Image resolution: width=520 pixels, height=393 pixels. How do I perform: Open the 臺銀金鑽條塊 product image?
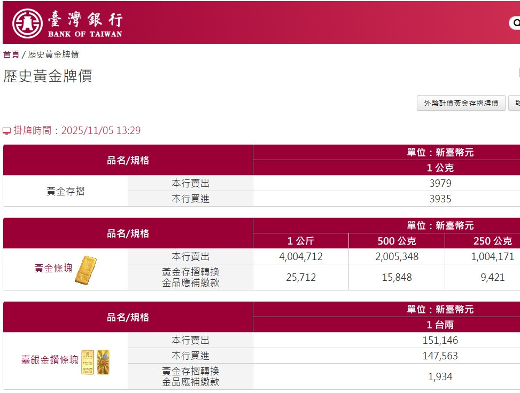coord(96,362)
